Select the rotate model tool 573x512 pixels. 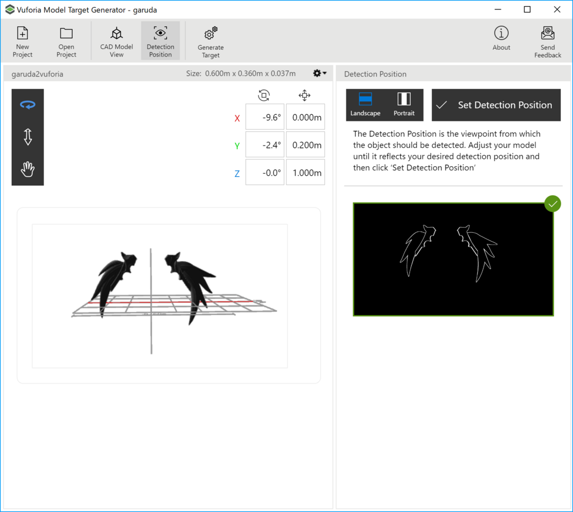click(28, 105)
